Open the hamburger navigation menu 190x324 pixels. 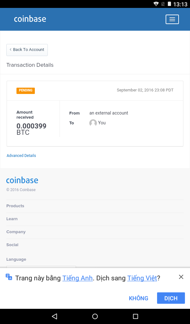[172, 19]
